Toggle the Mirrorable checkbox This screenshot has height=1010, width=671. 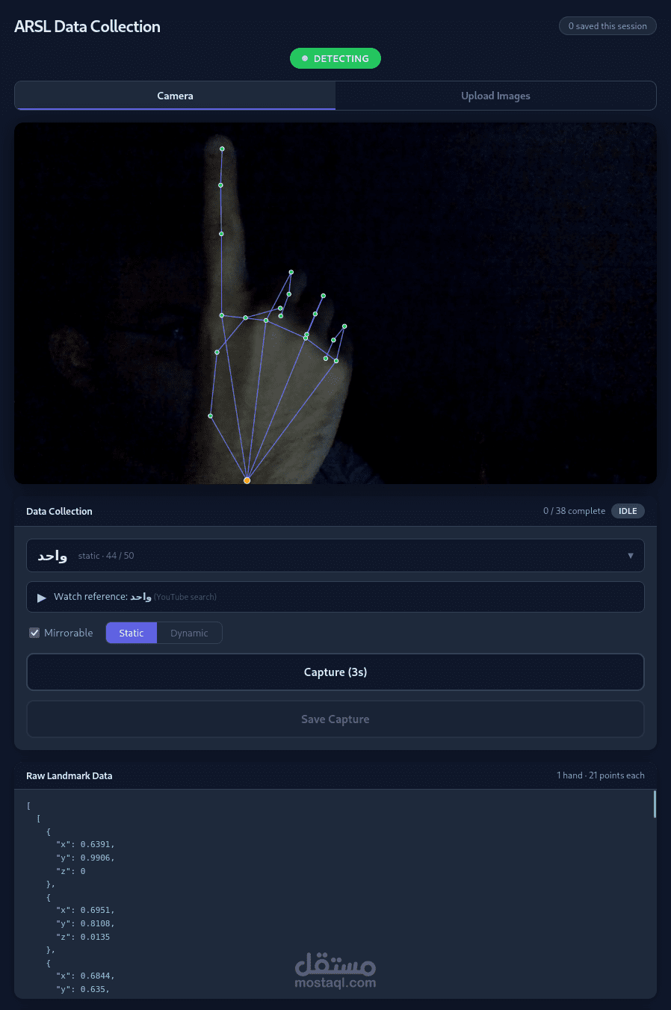click(x=34, y=633)
